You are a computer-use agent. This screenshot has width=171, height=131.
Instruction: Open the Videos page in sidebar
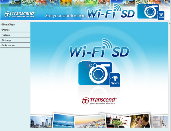tap(6, 35)
